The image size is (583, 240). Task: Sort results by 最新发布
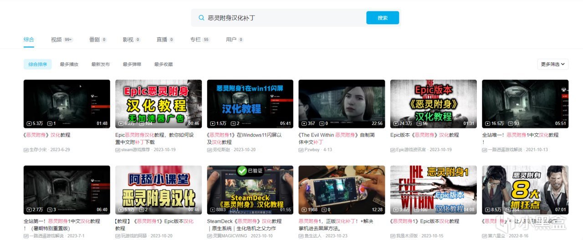101,64
